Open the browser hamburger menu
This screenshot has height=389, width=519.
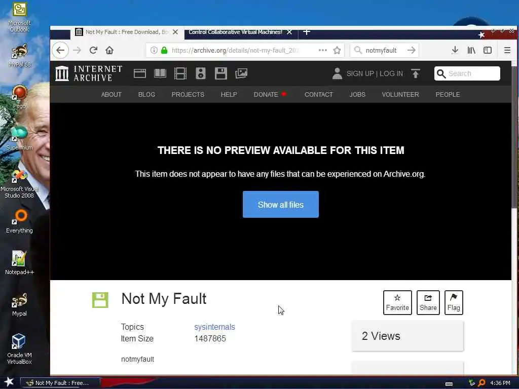click(507, 50)
